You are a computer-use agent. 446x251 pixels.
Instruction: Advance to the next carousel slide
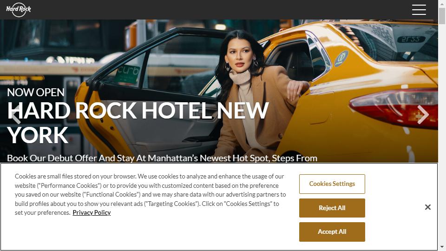click(x=423, y=115)
